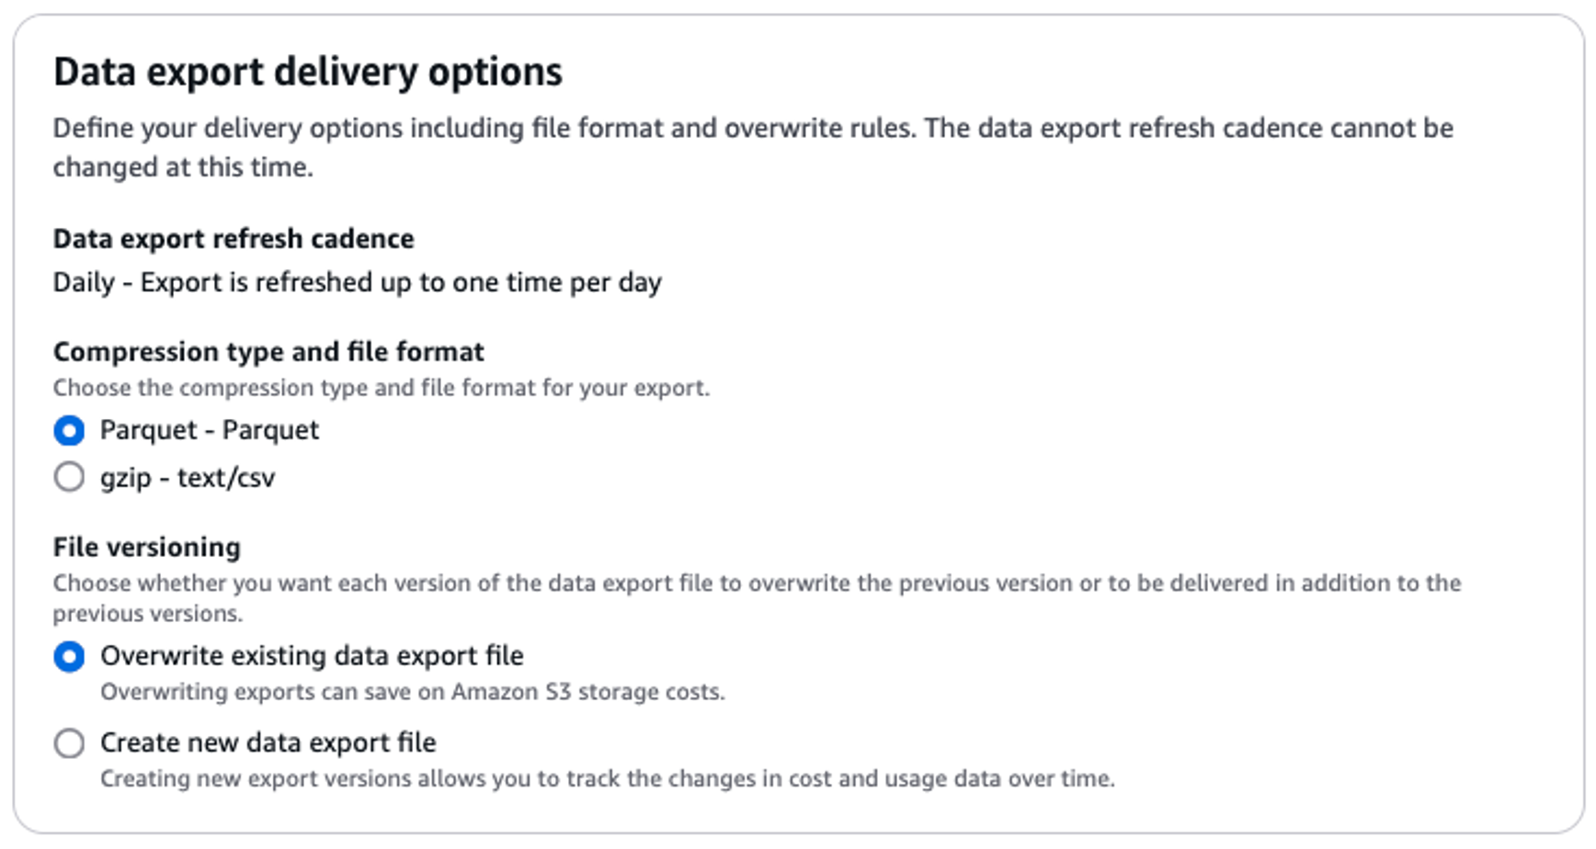Click the "Compression type and file format" heading

pos(268,352)
